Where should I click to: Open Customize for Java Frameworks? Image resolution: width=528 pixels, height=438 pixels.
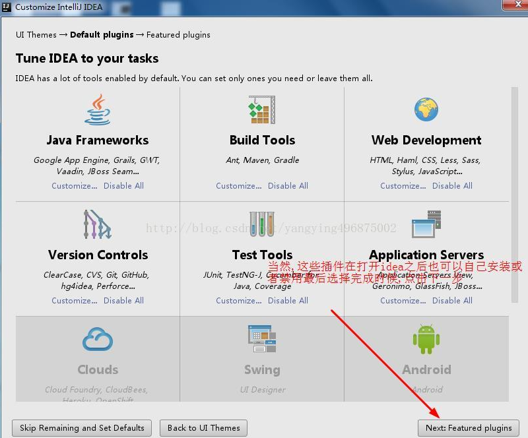point(75,186)
